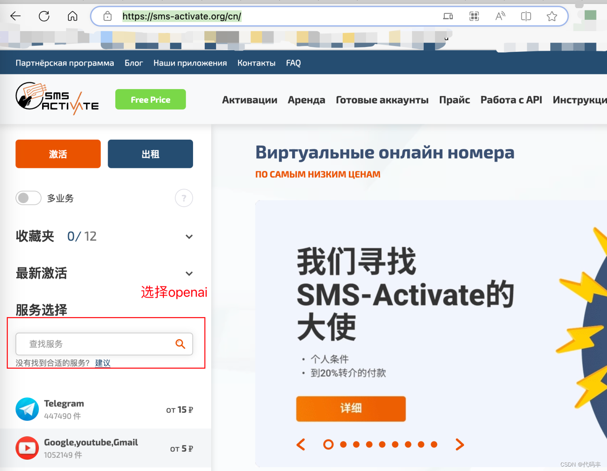Select the orange 激活 activation tab
This screenshot has height=471, width=607.
pyautogui.click(x=58, y=154)
